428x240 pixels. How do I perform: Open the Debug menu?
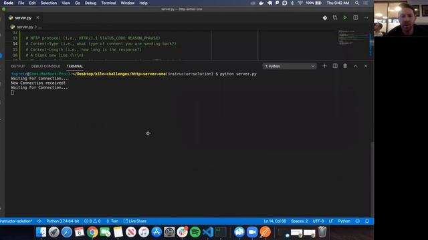point(90,3)
